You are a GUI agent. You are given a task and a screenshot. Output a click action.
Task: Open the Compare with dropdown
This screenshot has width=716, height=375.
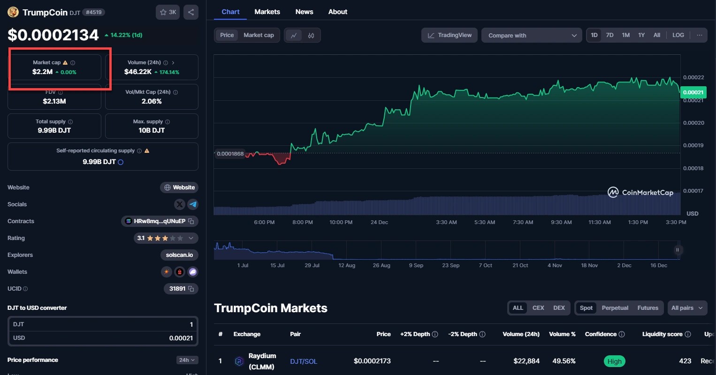coord(532,35)
